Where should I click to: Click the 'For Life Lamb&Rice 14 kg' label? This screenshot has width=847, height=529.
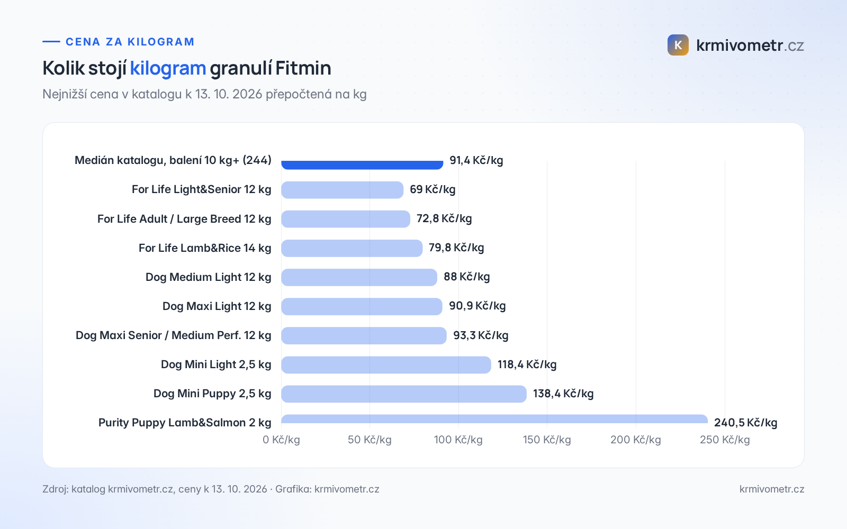point(205,248)
